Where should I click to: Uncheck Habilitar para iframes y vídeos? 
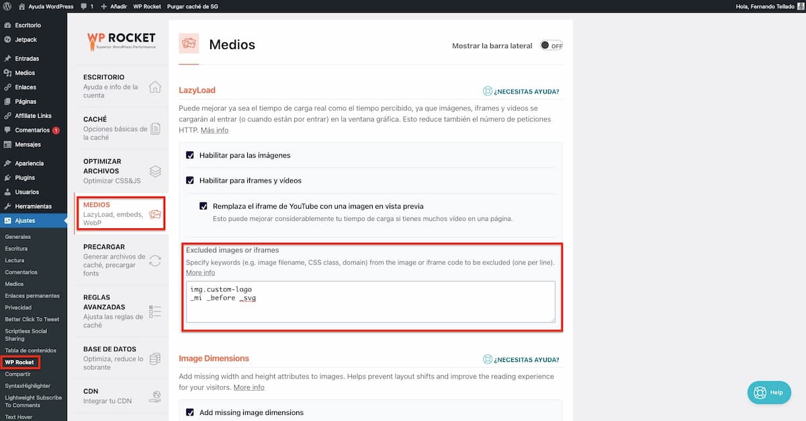coord(190,181)
